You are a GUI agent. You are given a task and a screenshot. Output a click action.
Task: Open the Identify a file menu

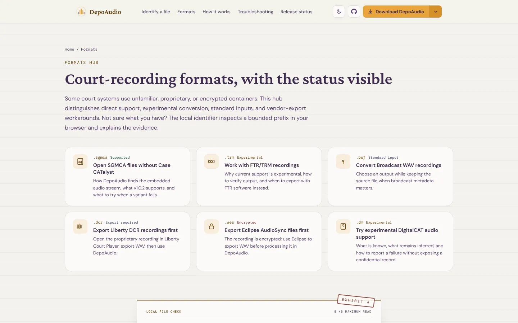156,12
